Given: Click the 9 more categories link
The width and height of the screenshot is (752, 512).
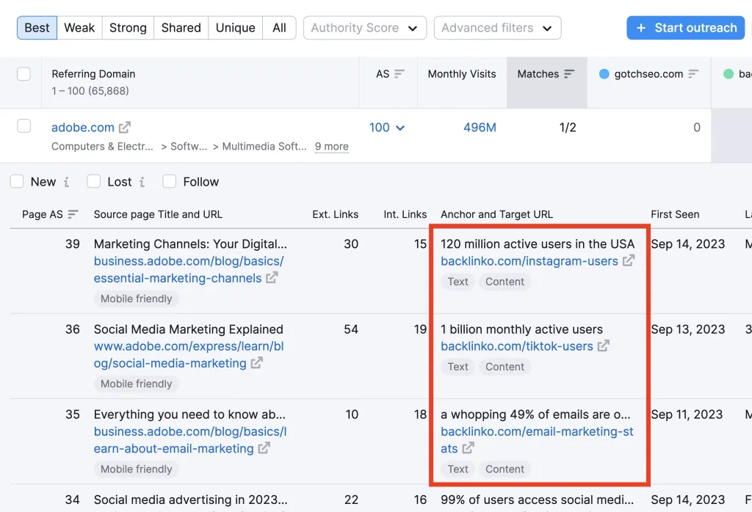Looking at the screenshot, I should pos(331,147).
